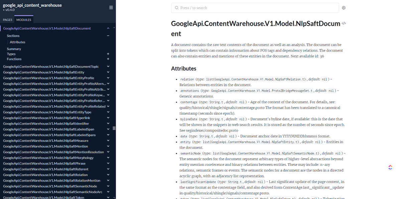Viewport: 401px width, 199px height.
Task: Select Sections in sidebar
Action: 13,36
